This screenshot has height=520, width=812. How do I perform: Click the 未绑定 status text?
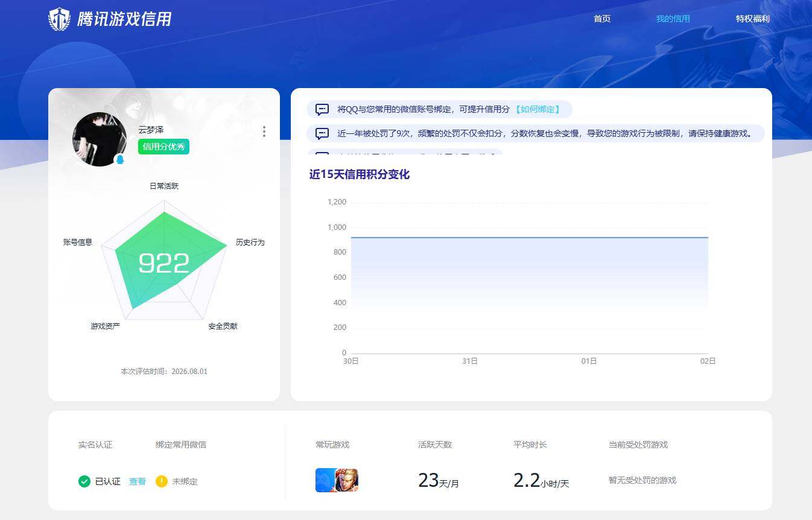185,481
